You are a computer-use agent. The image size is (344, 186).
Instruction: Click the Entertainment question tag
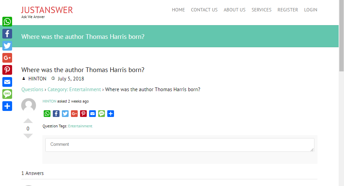[80, 126]
